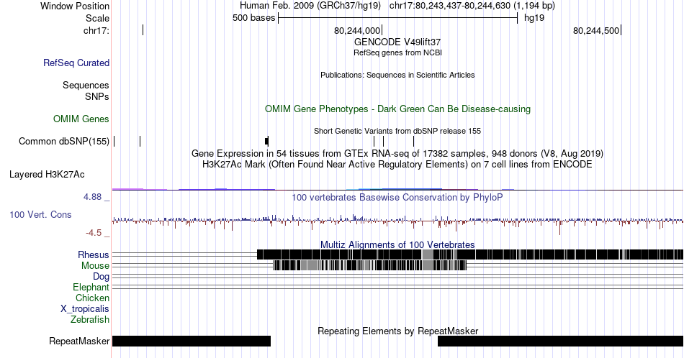Click the Gene Expression in 54 tissues GTEx title
The width and height of the screenshot is (684, 358).
coord(397,153)
